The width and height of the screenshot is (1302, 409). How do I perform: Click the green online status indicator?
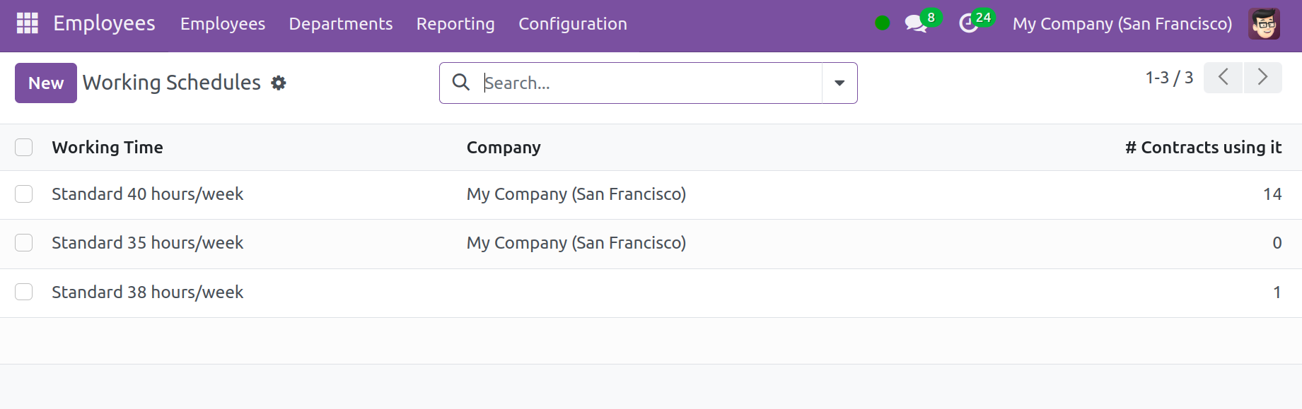[x=882, y=23]
